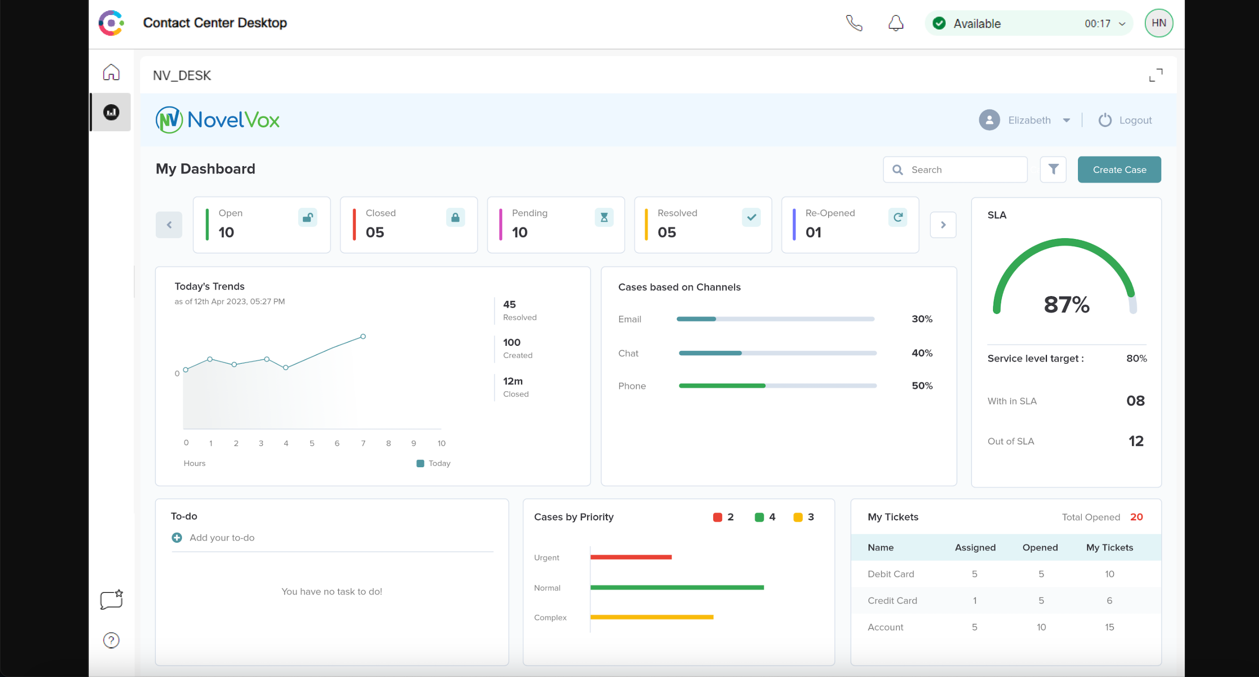Open the notifications bell

(x=895, y=23)
